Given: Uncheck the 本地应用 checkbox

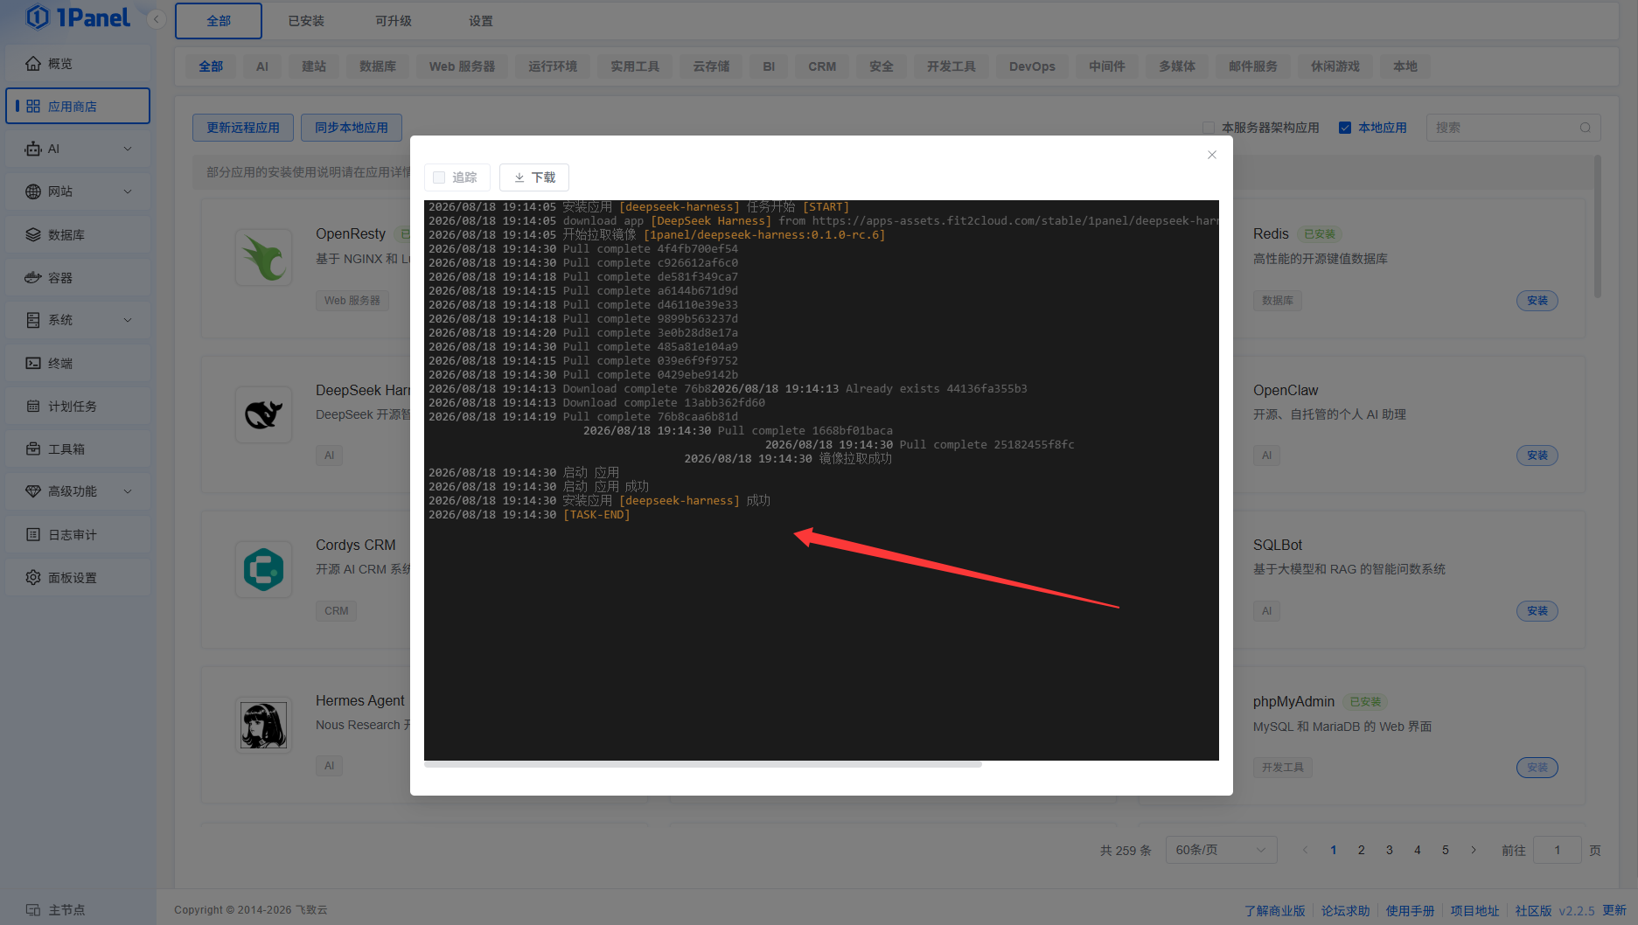Looking at the screenshot, I should (x=1345, y=128).
